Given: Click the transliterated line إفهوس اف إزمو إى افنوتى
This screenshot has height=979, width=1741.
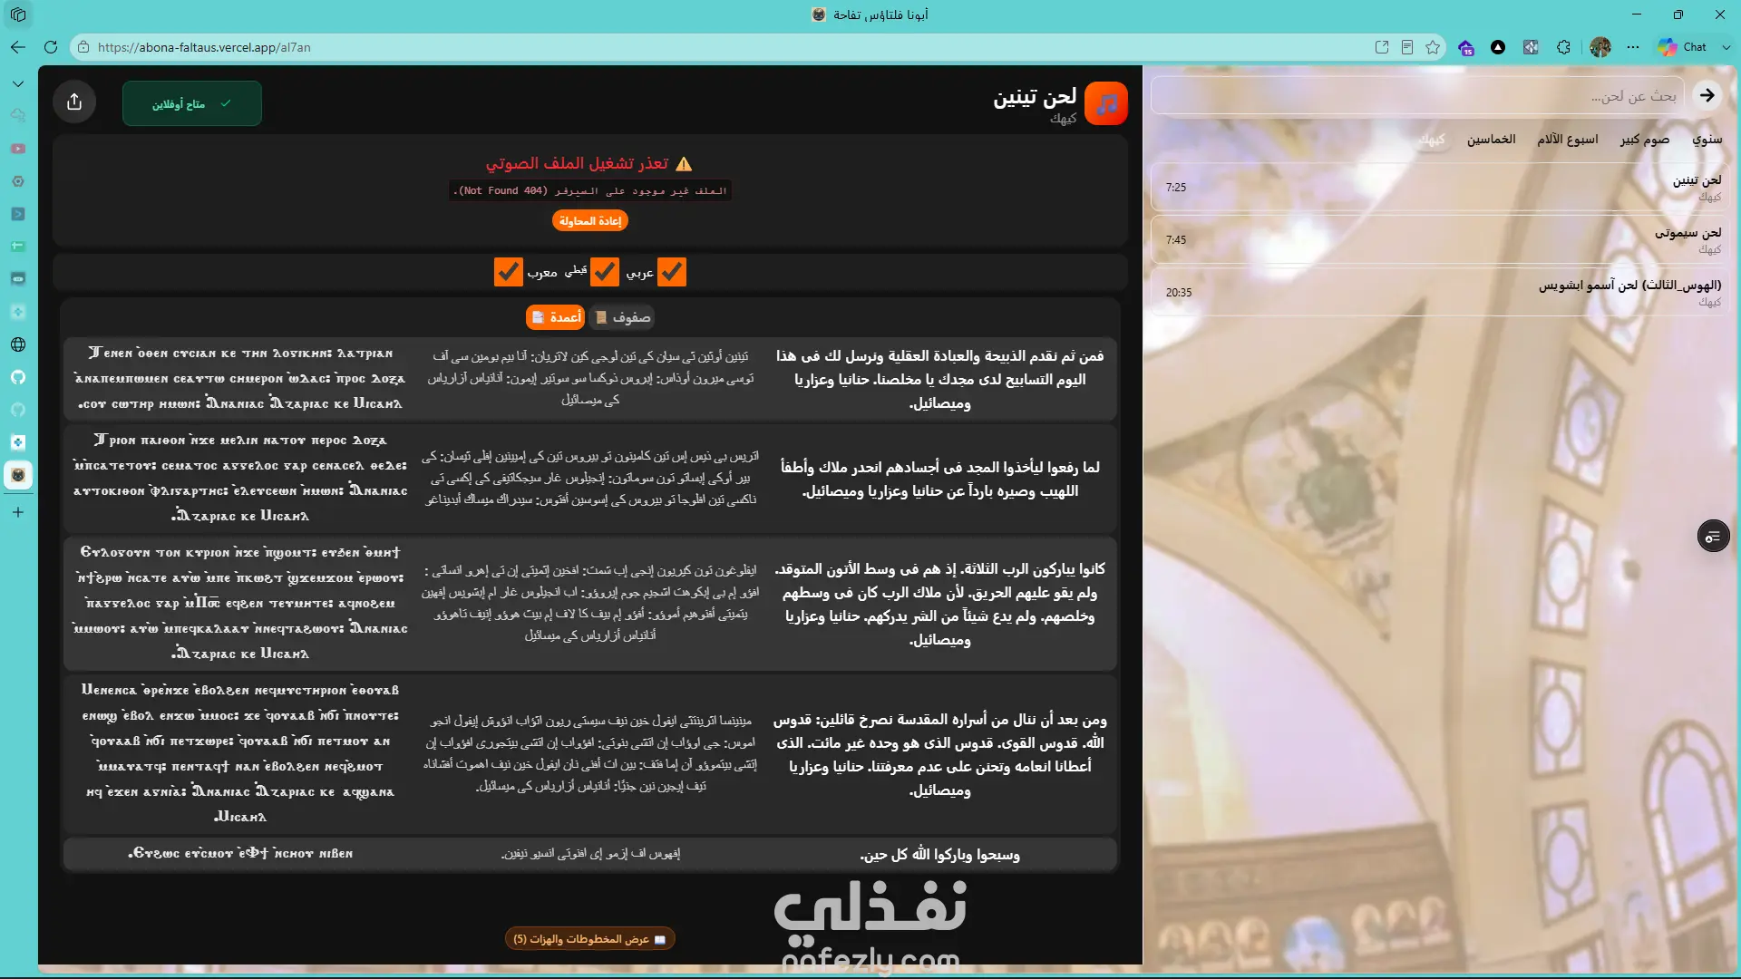Looking at the screenshot, I should [x=590, y=854].
